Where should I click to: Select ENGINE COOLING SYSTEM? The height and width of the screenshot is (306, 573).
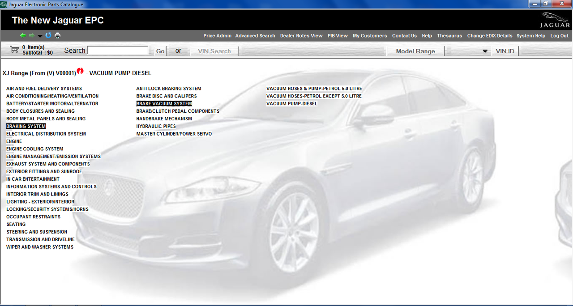coord(35,149)
